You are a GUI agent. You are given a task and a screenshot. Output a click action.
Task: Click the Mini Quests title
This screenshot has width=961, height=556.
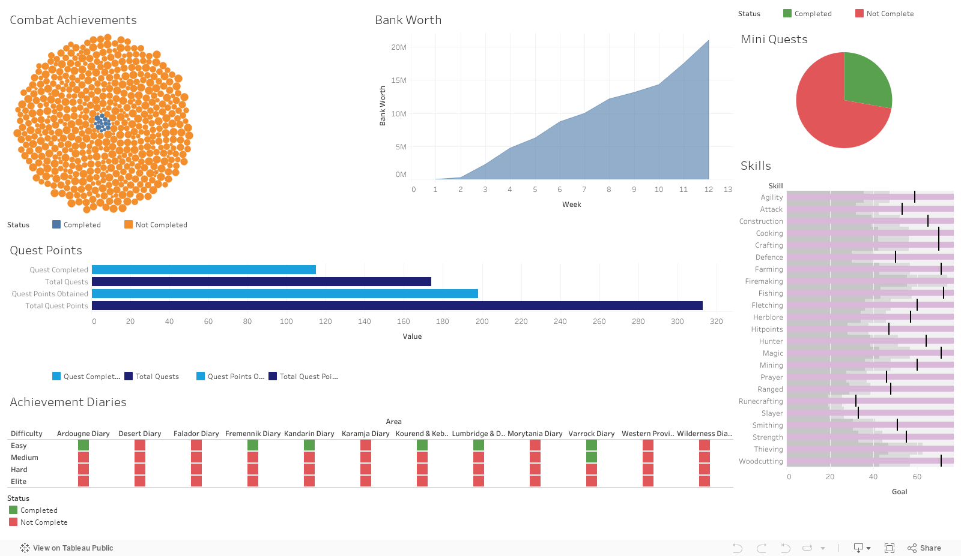774,39
